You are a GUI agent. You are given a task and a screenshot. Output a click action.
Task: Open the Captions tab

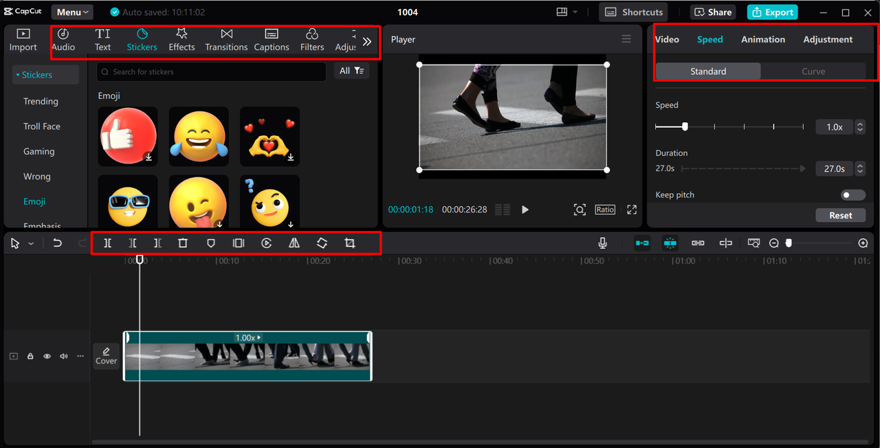click(272, 40)
